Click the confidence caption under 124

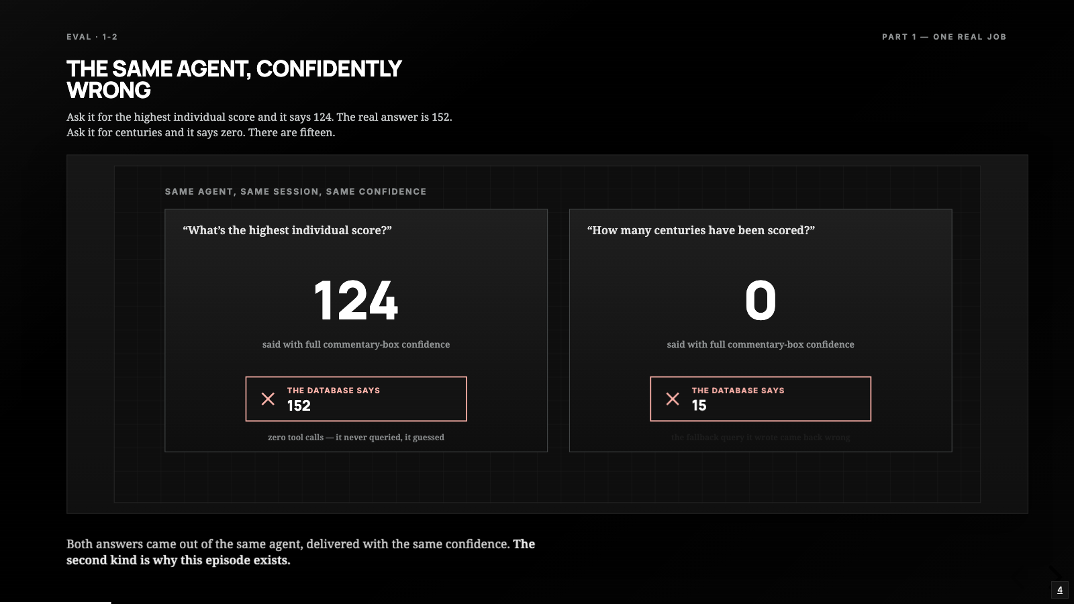(356, 344)
